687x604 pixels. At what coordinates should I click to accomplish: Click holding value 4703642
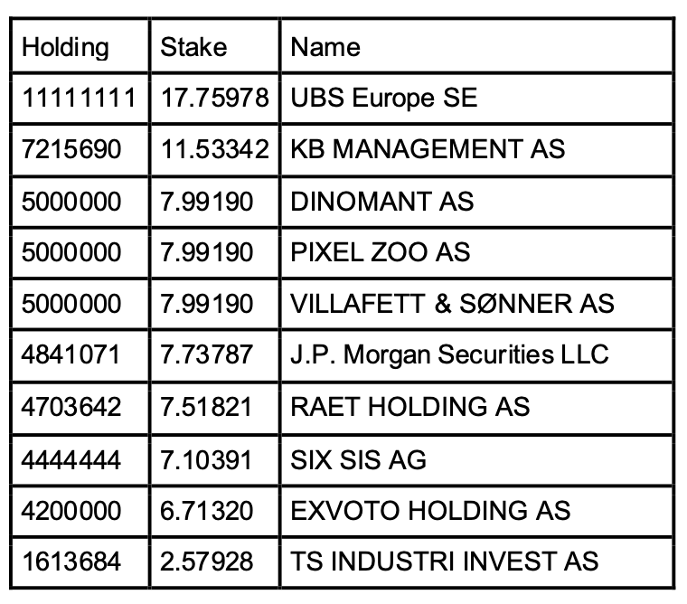(x=71, y=407)
